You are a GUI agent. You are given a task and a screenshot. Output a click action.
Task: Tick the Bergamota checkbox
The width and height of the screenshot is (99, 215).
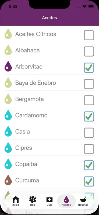(x=89, y=100)
